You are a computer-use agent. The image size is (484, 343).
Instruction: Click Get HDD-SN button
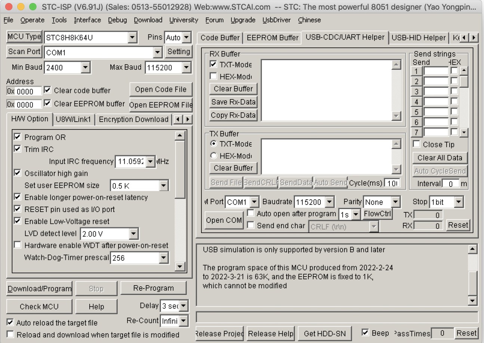pos(325,333)
